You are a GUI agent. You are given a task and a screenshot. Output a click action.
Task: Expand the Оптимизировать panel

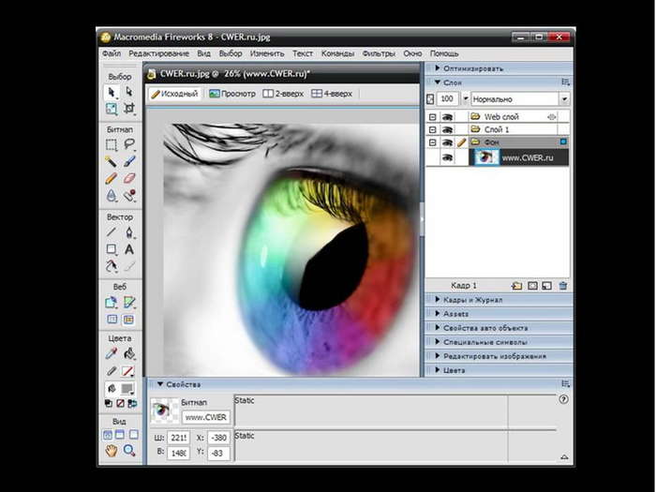point(438,67)
